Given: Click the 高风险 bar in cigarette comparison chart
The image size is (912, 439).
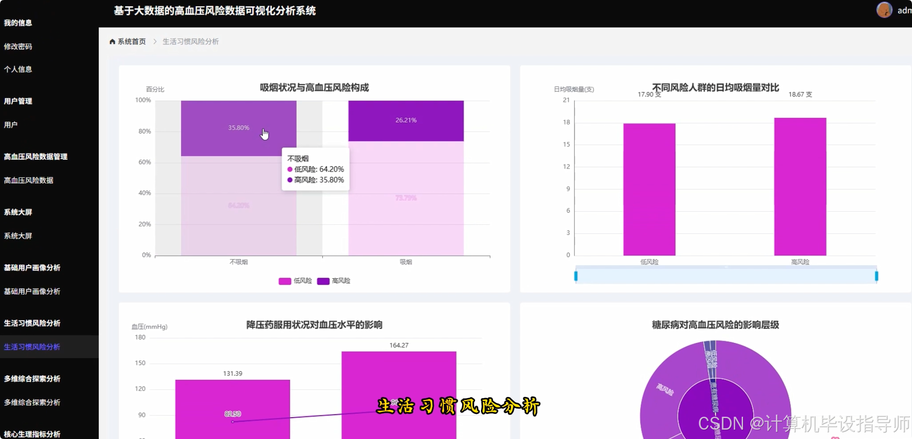Looking at the screenshot, I should 800,187.
